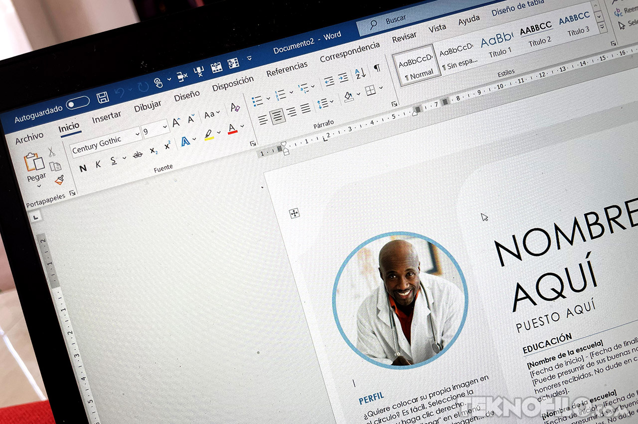This screenshot has height=424, width=638.
Task: Align text left in Párrafo group
Action: tap(262, 120)
